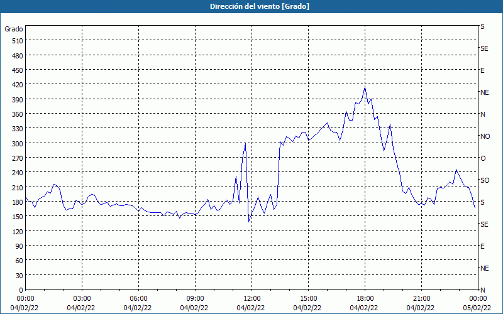The width and height of the screenshot is (503, 314).
Task: Click the 04/02/22 date under 12:00
Action: [251, 308]
